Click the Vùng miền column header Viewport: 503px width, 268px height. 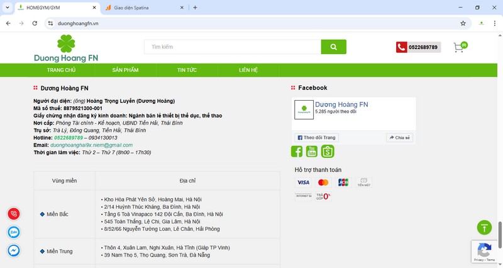[x=65, y=181]
